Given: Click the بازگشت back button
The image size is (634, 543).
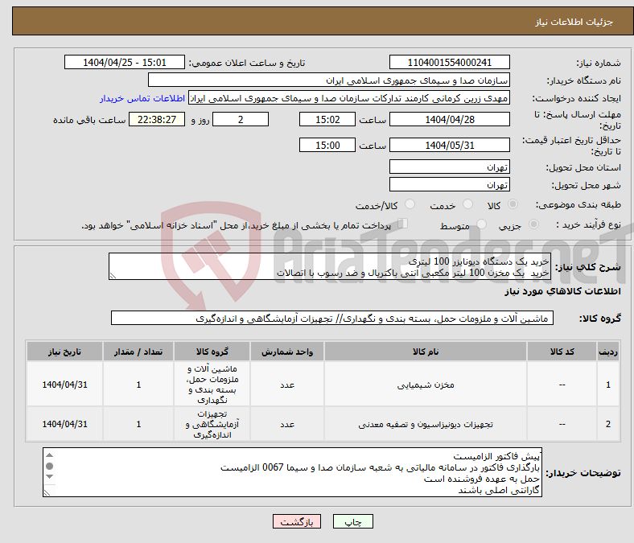Looking at the screenshot, I should 297,521.
